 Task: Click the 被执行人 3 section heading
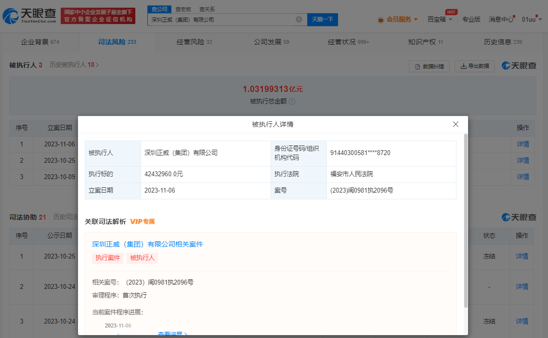click(x=26, y=65)
